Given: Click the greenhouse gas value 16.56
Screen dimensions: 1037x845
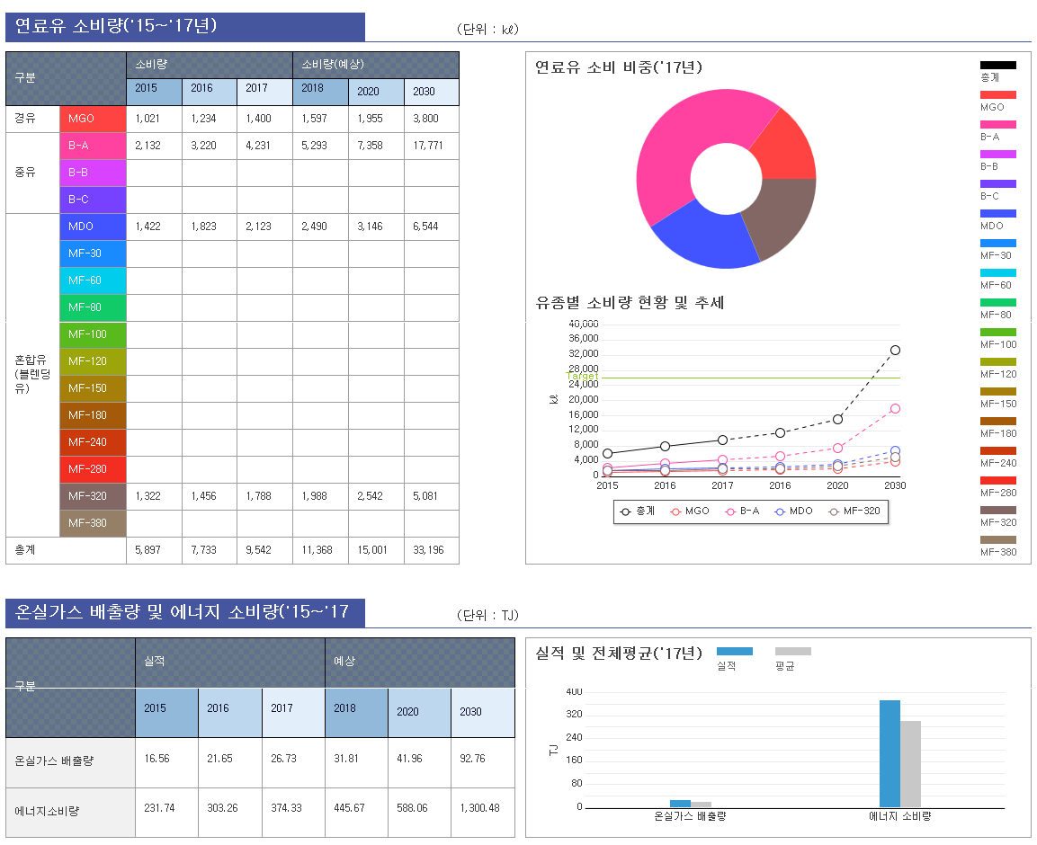Looking at the screenshot, I should (156, 759).
